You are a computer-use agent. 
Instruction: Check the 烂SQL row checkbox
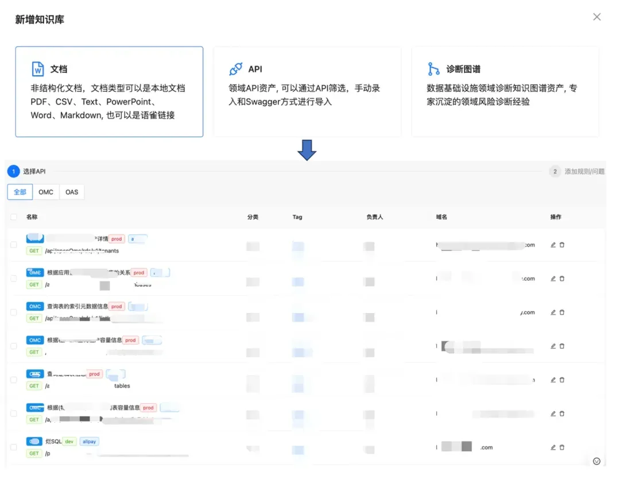[14, 447]
